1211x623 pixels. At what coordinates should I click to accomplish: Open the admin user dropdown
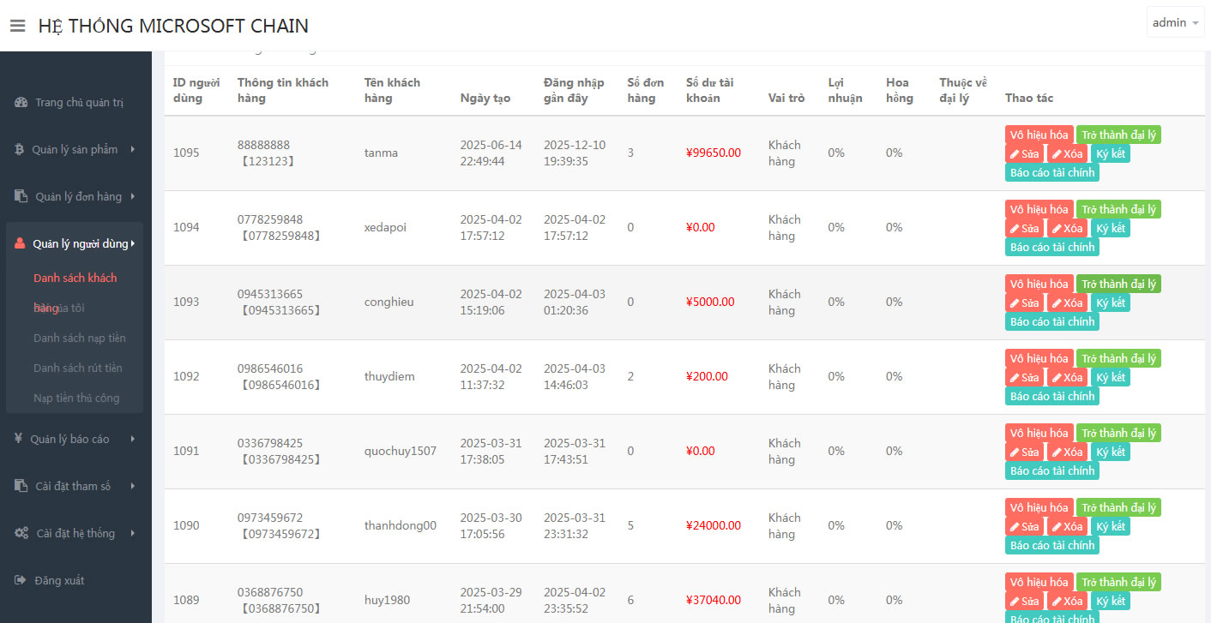click(1174, 23)
